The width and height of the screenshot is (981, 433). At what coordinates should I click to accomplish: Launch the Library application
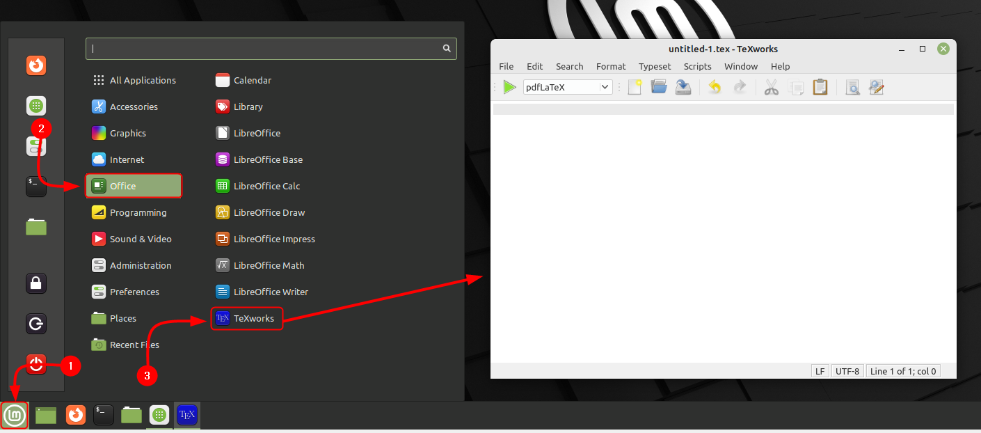pos(239,107)
